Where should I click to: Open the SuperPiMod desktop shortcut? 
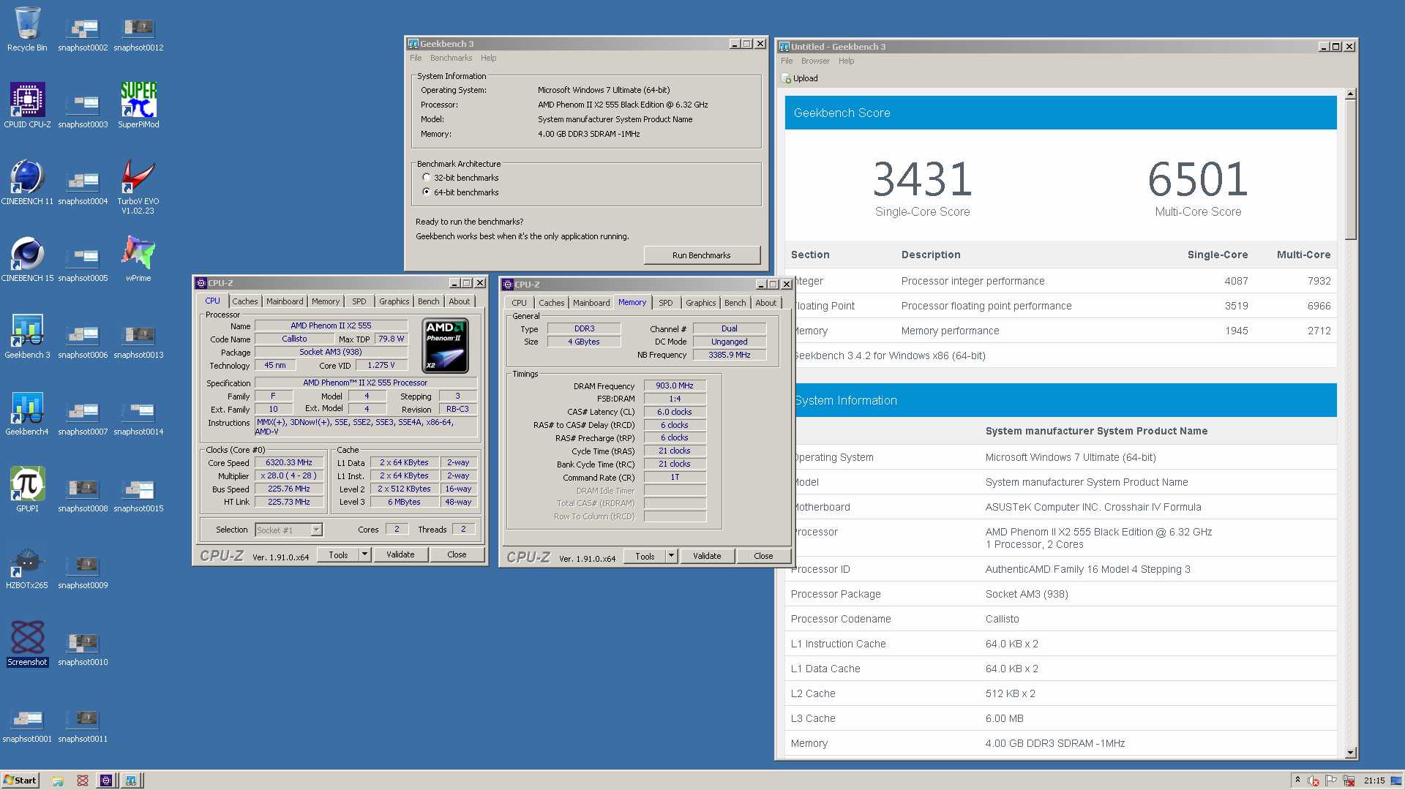click(138, 106)
